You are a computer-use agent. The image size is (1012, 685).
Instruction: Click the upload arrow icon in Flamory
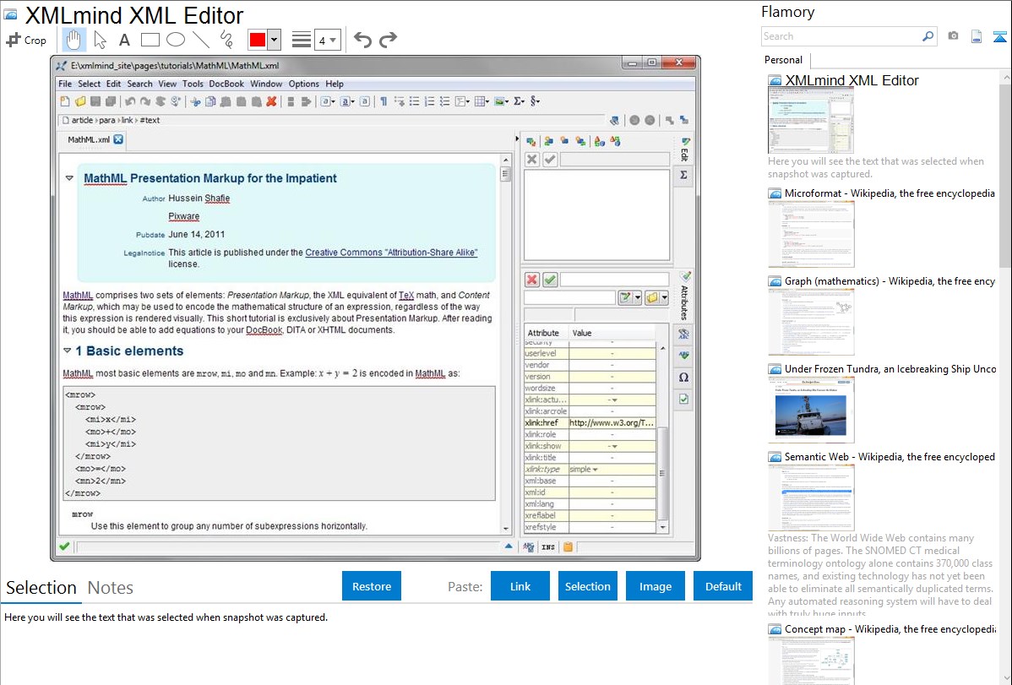pyautogui.click(x=999, y=36)
